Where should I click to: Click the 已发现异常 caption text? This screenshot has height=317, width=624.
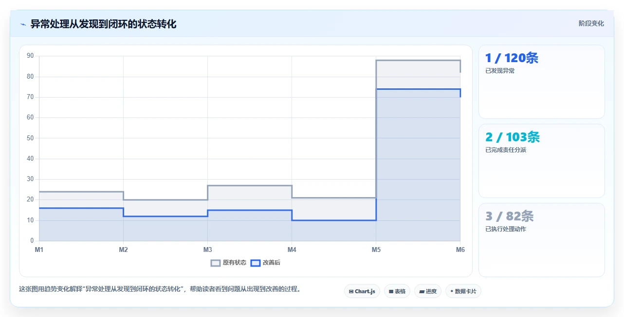pyautogui.click(x=500, y=71)
